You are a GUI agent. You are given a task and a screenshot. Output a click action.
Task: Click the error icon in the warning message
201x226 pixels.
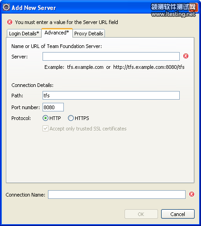10,22
